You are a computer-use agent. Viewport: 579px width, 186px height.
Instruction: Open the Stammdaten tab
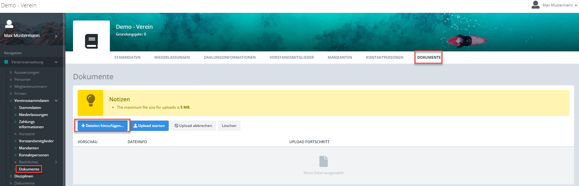click(x=127, y=58)
